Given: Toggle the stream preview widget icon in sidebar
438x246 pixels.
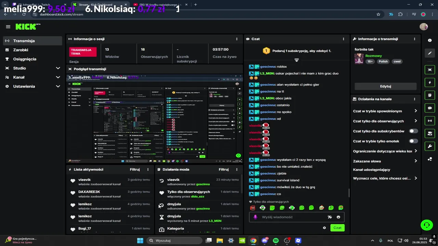Looking at the screenshot, I should (x=430, y=70).
